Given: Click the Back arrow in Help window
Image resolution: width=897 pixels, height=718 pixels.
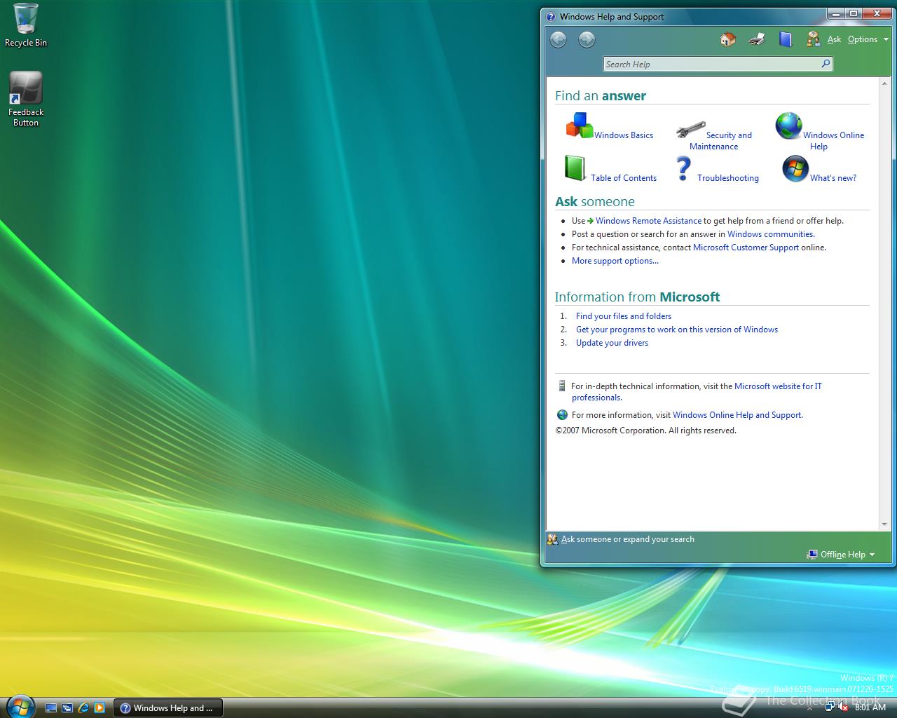Looking at the screenshot, I should (558, 40).
